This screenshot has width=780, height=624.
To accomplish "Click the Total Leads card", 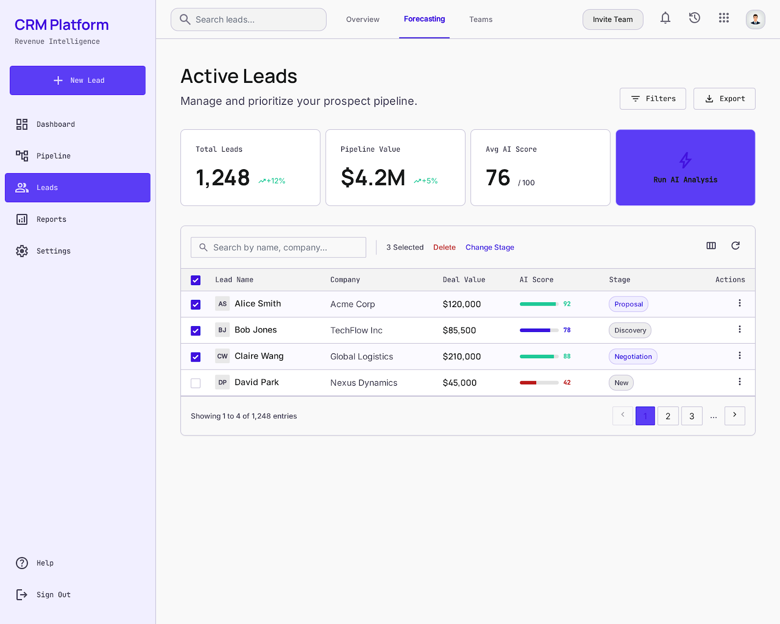I will (x=250, y=168).
